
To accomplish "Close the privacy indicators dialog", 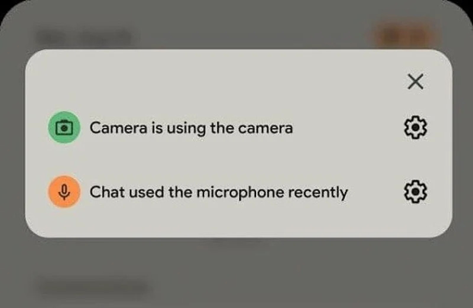I will (416, 82).
